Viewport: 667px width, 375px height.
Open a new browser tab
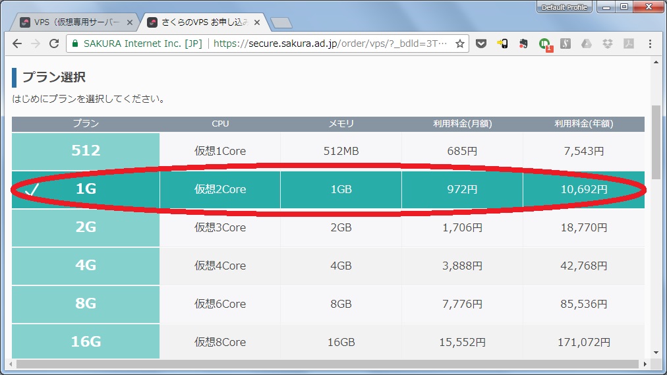pyautogui.click(x=281, y=23)
